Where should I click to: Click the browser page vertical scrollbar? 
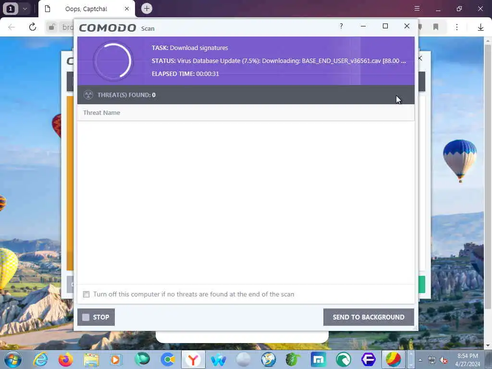[488, 176]
